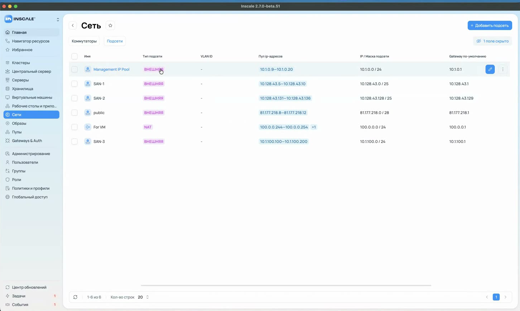520x311 pixels.
Task: Open the Кол-во строк 20 rows selector
Action: click(x=143, y=297)
